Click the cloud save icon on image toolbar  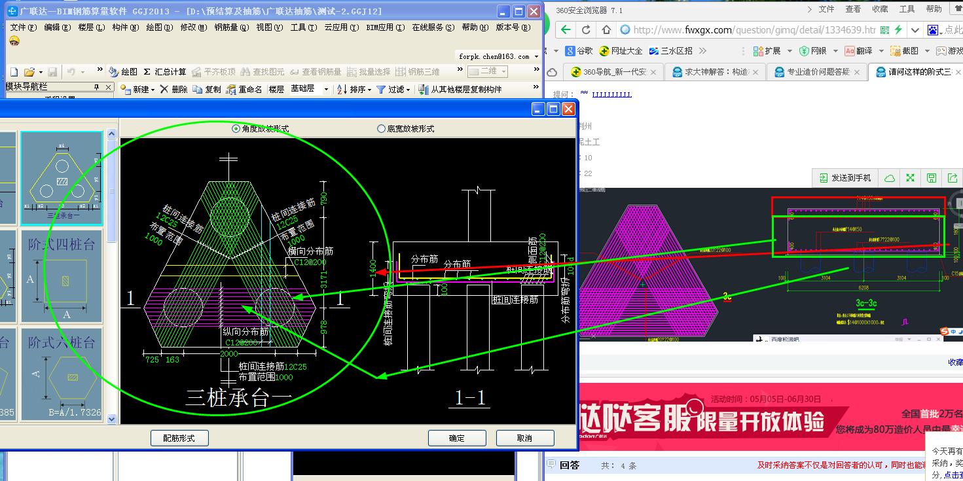(x=890, y=177)
